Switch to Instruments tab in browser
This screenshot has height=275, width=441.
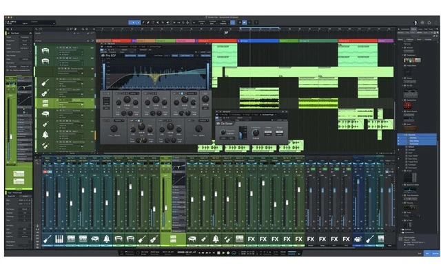[405, 29]
